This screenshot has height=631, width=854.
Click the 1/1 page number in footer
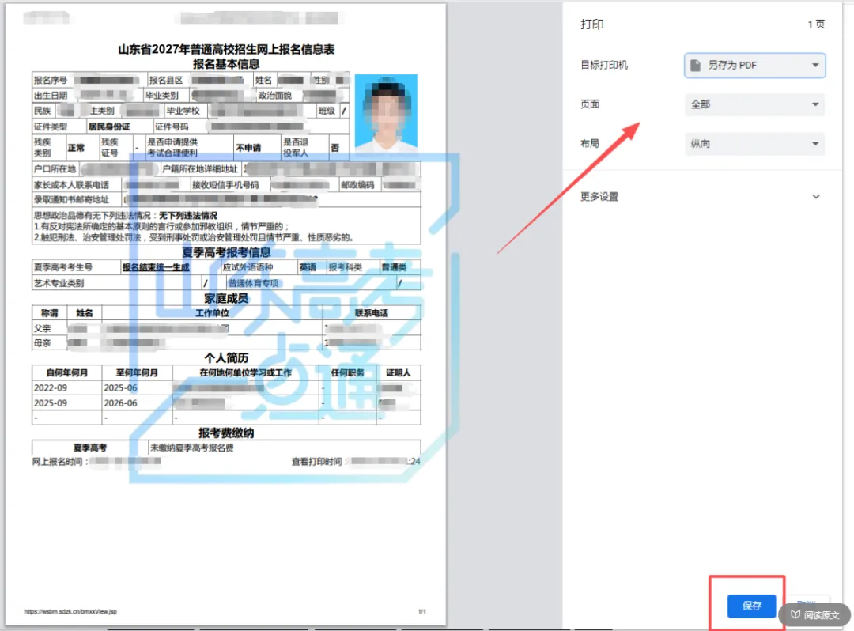(x=422, y=612)
